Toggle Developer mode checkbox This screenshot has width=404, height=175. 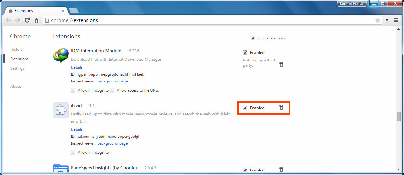tap(253, 38)
